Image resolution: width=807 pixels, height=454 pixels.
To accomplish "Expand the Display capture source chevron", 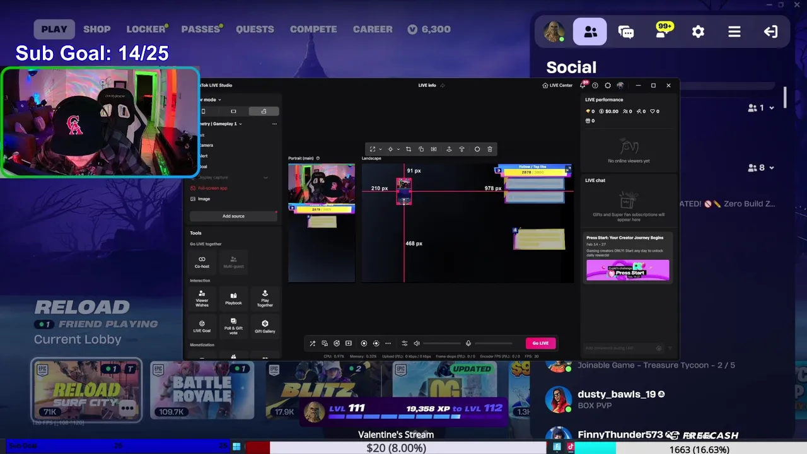I will coord(265,177).
